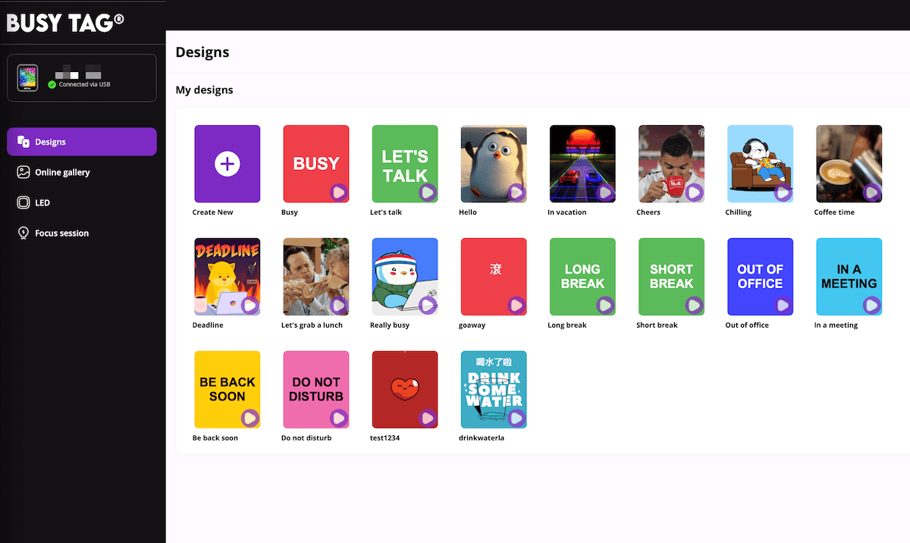Select the Out of office design

point(760,276)
